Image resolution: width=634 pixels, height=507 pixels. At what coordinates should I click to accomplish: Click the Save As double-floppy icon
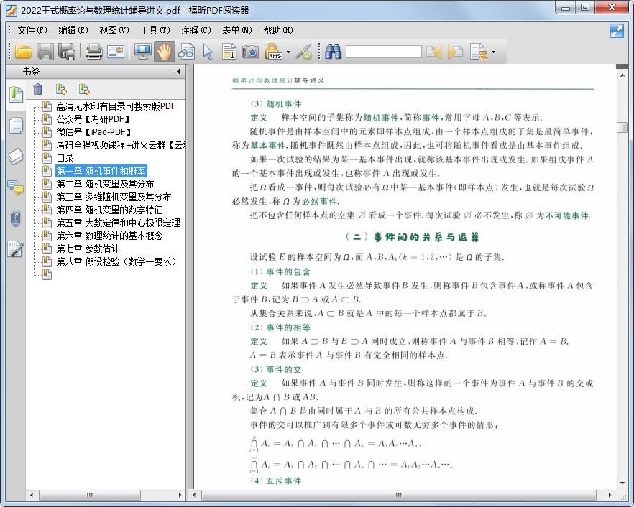[67, 52]
